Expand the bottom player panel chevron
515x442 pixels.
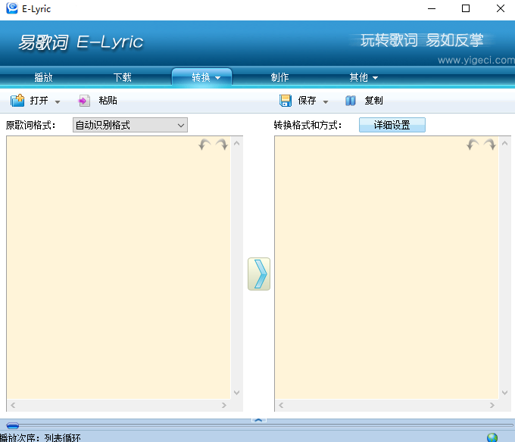coord(259,420)
